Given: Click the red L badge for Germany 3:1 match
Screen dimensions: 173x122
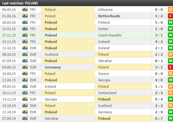Looking at the screenshot, I should coord(170,67).
